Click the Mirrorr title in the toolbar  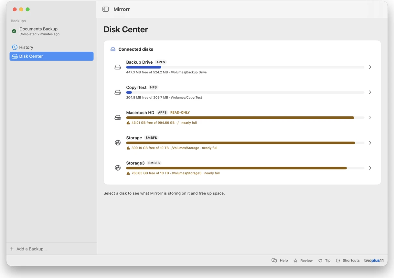tap(122, 9)
